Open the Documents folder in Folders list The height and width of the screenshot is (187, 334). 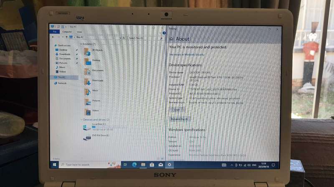pyautogui.click(x=94, y=71)
